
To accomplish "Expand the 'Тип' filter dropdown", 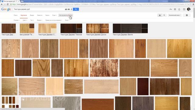I will coord(32,20).
